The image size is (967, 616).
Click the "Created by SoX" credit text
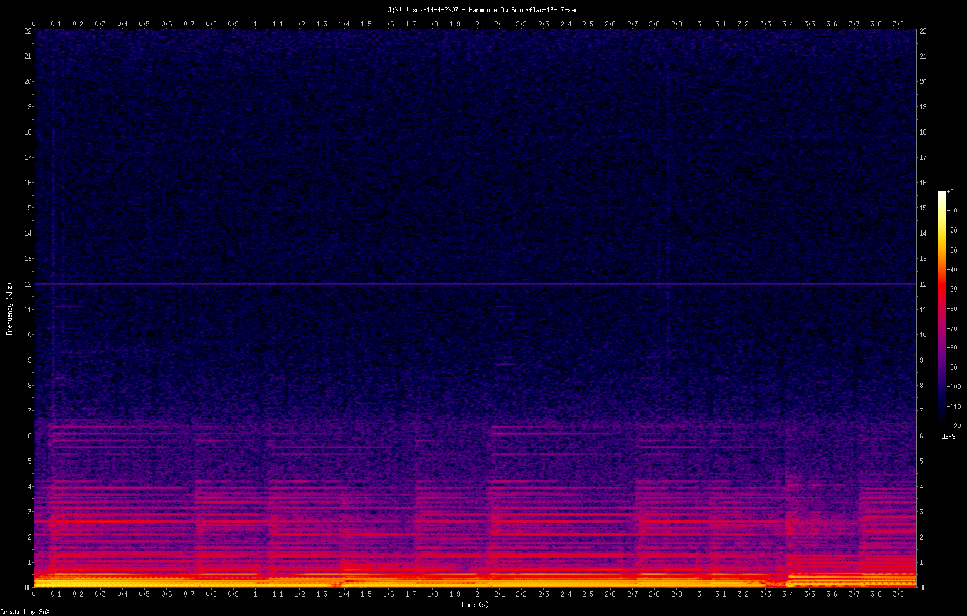pyautogui.click(x=25, y=612)
